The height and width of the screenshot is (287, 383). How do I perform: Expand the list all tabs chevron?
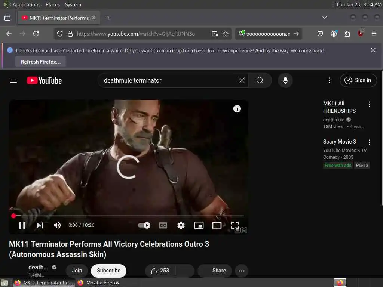[x=324, y=18]
